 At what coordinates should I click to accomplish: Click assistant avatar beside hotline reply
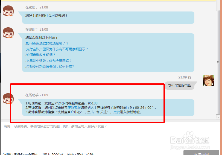click(8, 98)
